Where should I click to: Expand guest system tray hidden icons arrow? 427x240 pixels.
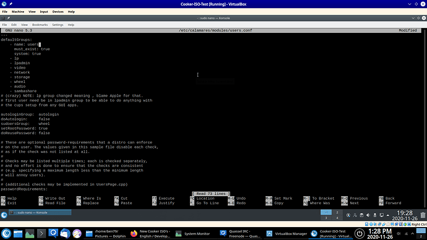tap(388, 215)
